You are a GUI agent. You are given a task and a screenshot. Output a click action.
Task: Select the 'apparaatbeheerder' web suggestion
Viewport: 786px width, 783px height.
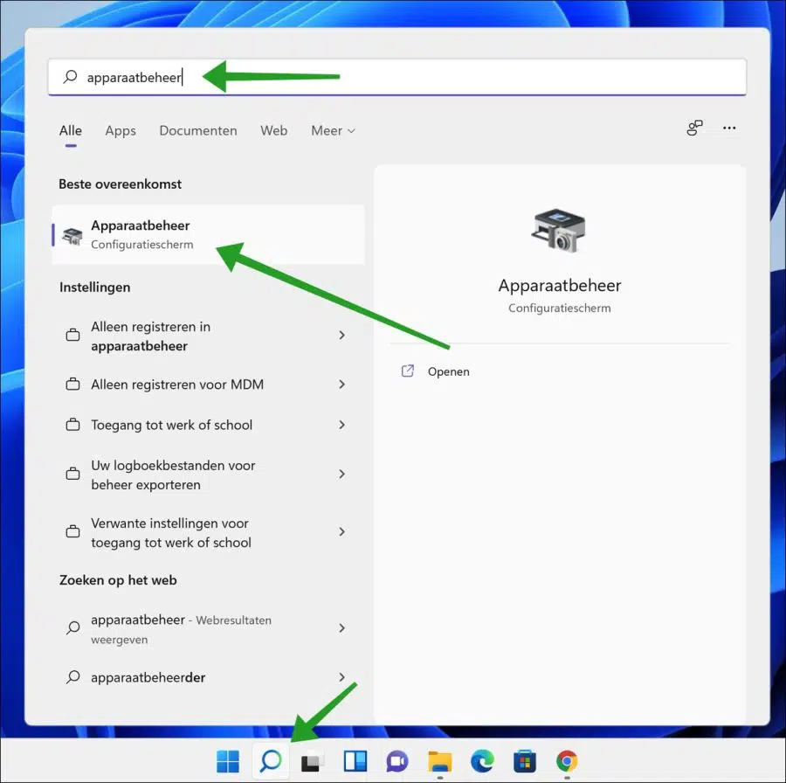[x=208, y=677]
